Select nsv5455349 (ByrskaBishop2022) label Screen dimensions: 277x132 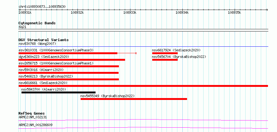point(107,96)
